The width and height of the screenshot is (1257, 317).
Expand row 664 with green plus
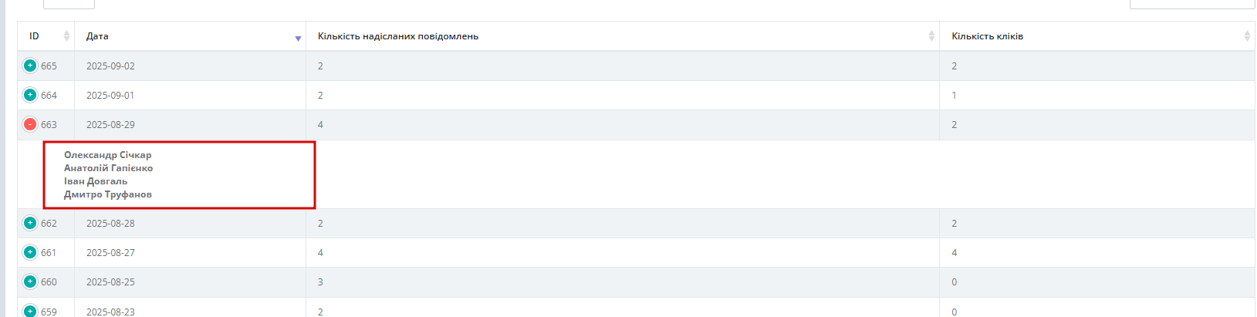pos(30,95)
